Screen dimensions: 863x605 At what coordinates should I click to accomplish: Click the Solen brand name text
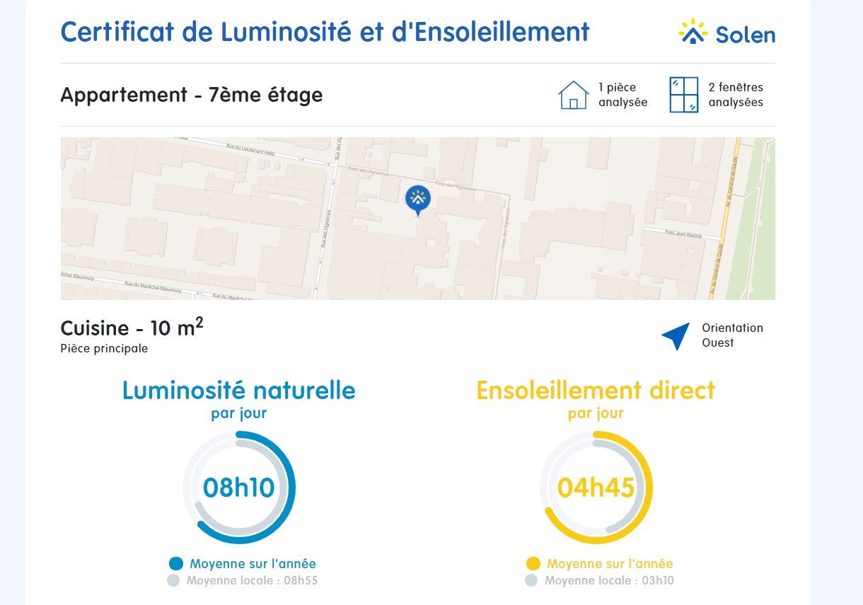click(x=746, y=35)
